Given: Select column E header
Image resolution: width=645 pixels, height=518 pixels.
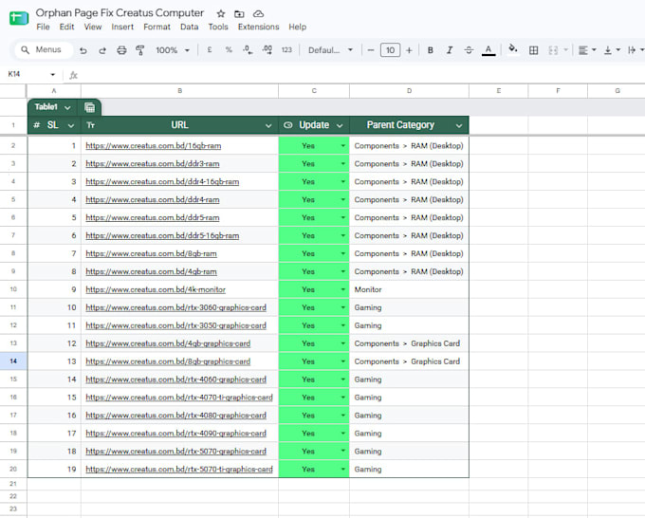Looking at the screenshot, I should click(x=499, y=91).
